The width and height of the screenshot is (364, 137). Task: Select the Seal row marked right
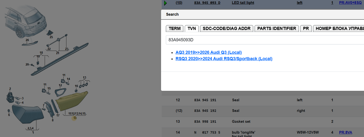click(263, 111)
